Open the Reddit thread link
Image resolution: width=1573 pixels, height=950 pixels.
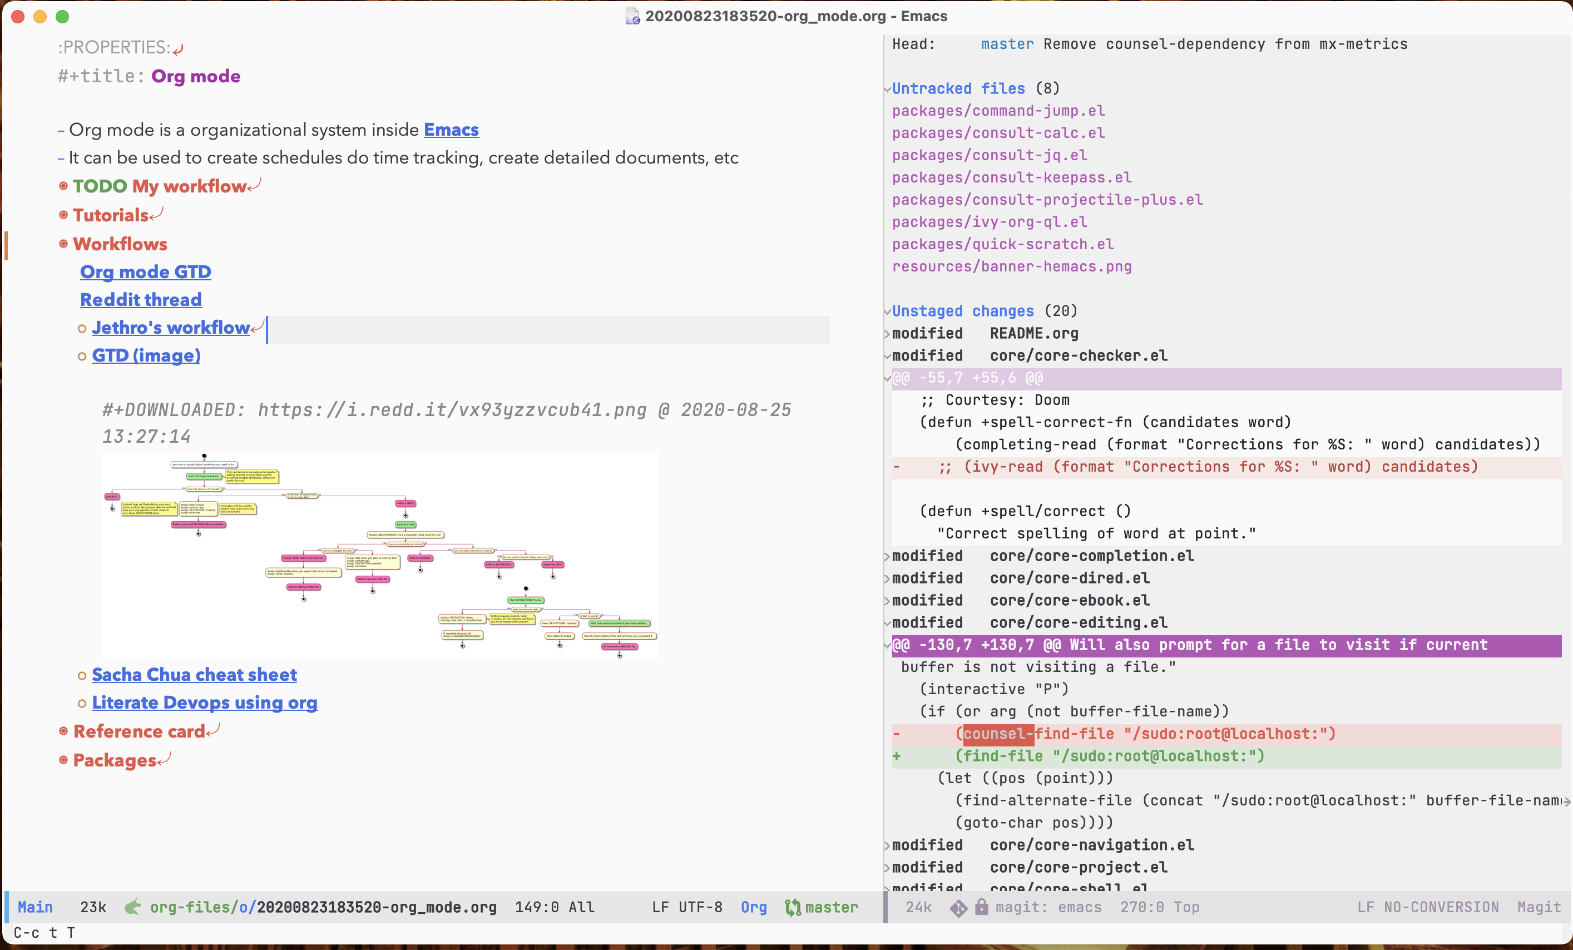coord(140,299)
